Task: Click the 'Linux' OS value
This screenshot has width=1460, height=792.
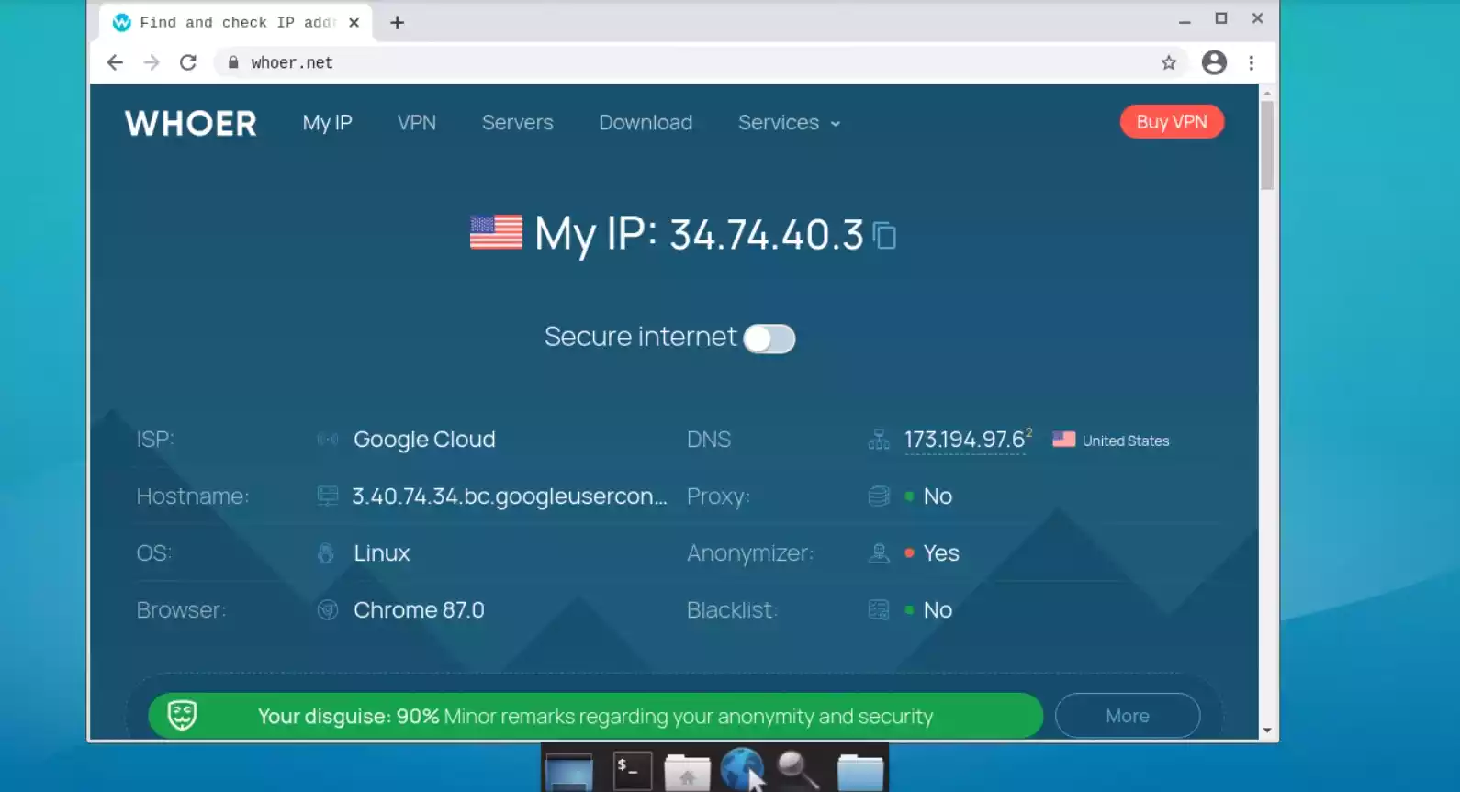Action: coord(382,553)
